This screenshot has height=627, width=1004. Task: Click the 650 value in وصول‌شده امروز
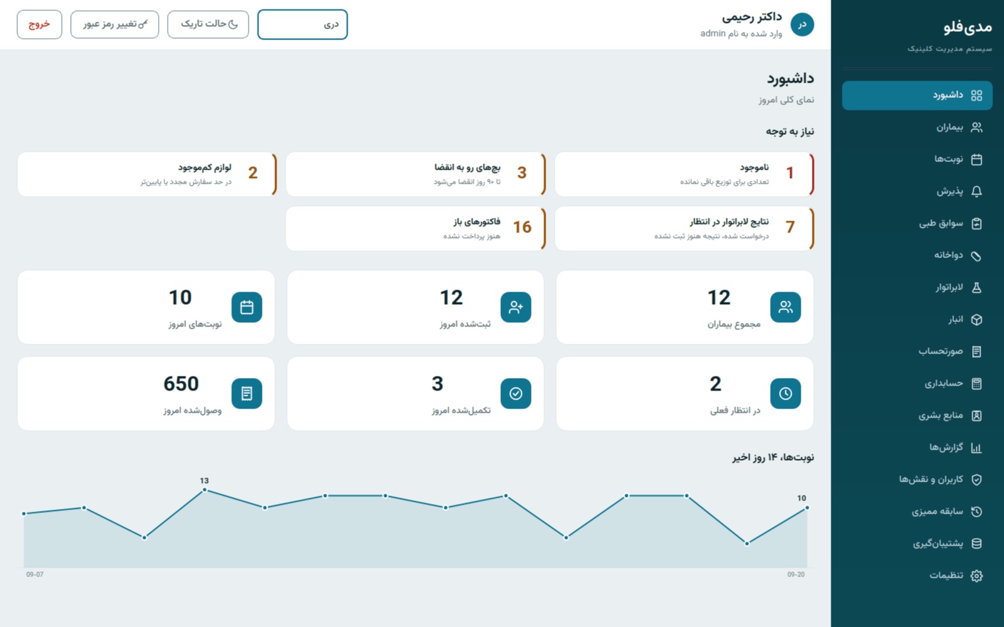coord(181,384)
